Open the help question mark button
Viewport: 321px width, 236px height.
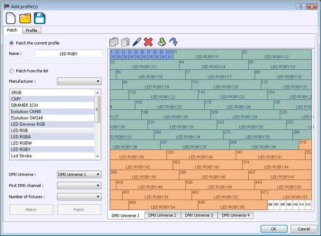click(x=301, y=6)
